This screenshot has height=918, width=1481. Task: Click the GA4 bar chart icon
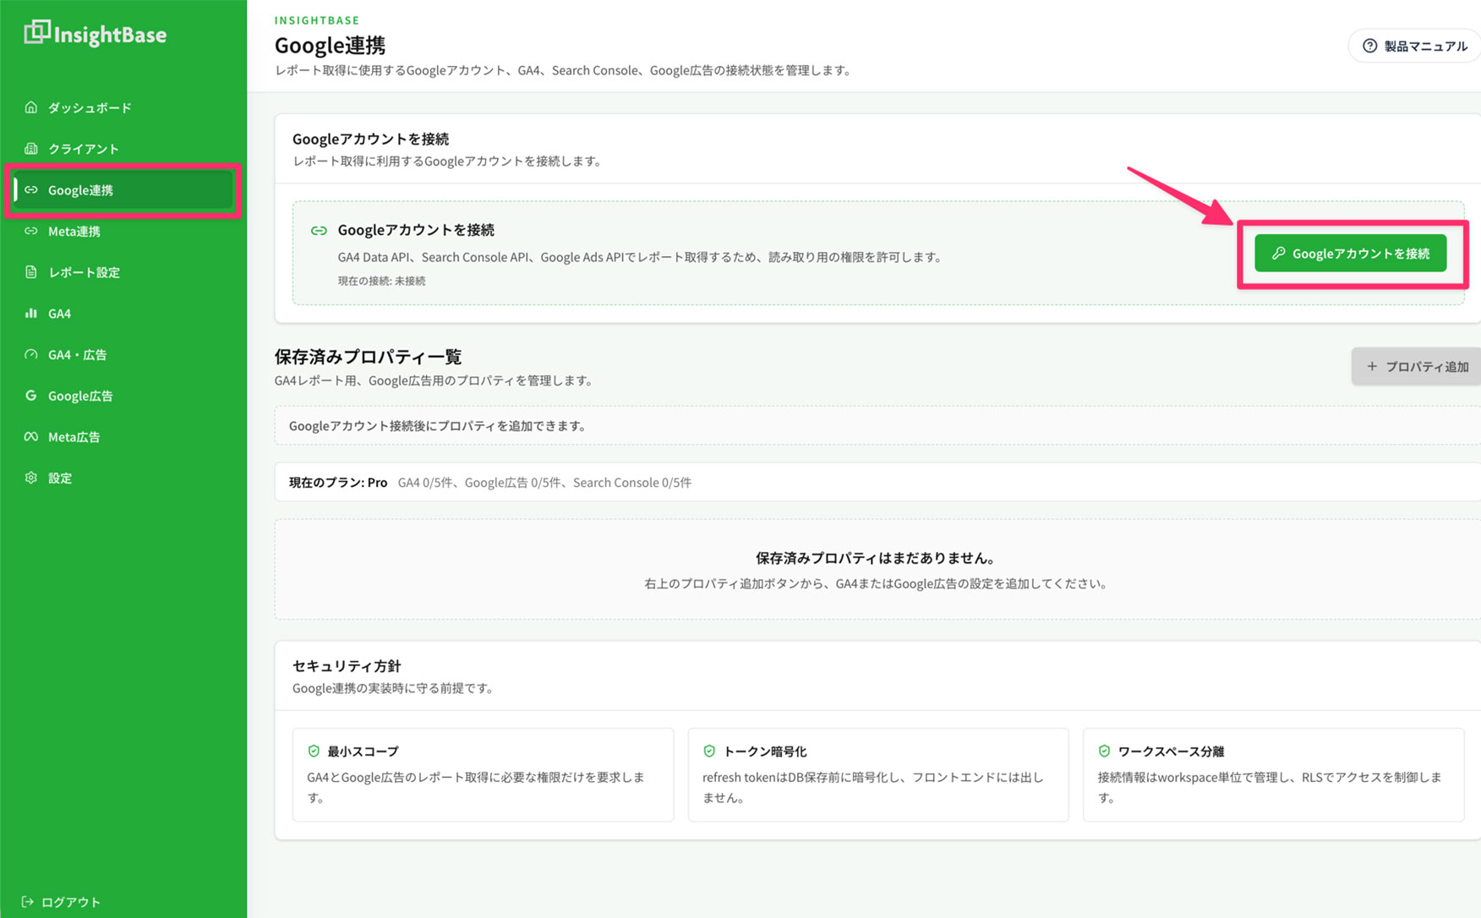(31, 314)
